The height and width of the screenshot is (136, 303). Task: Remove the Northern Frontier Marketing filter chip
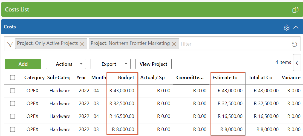pos(174,44)
